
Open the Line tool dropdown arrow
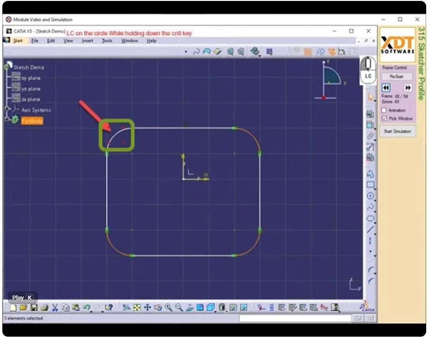point(375,234)
